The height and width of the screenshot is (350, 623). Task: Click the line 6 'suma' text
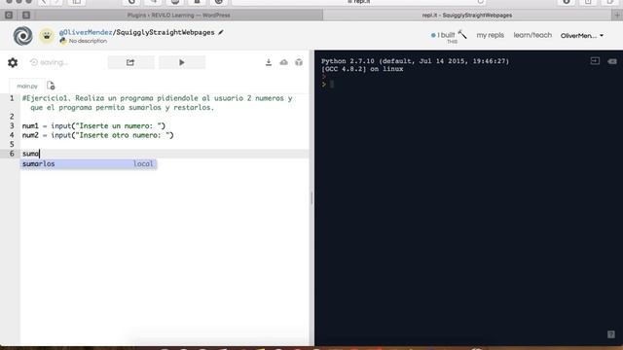tap(30, 154)
